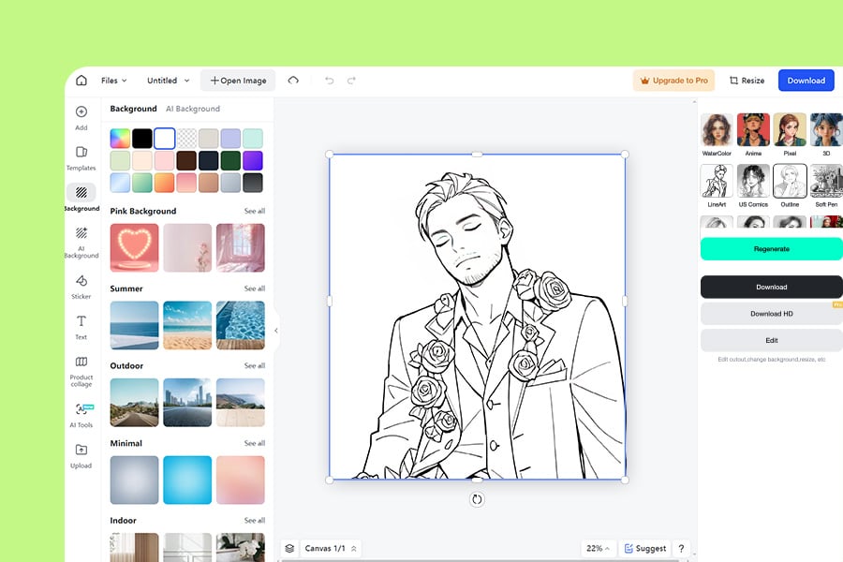The width and height of the screenshot is (843, 562).
Task: Click the Open Image button
Action: pos(238,81)
